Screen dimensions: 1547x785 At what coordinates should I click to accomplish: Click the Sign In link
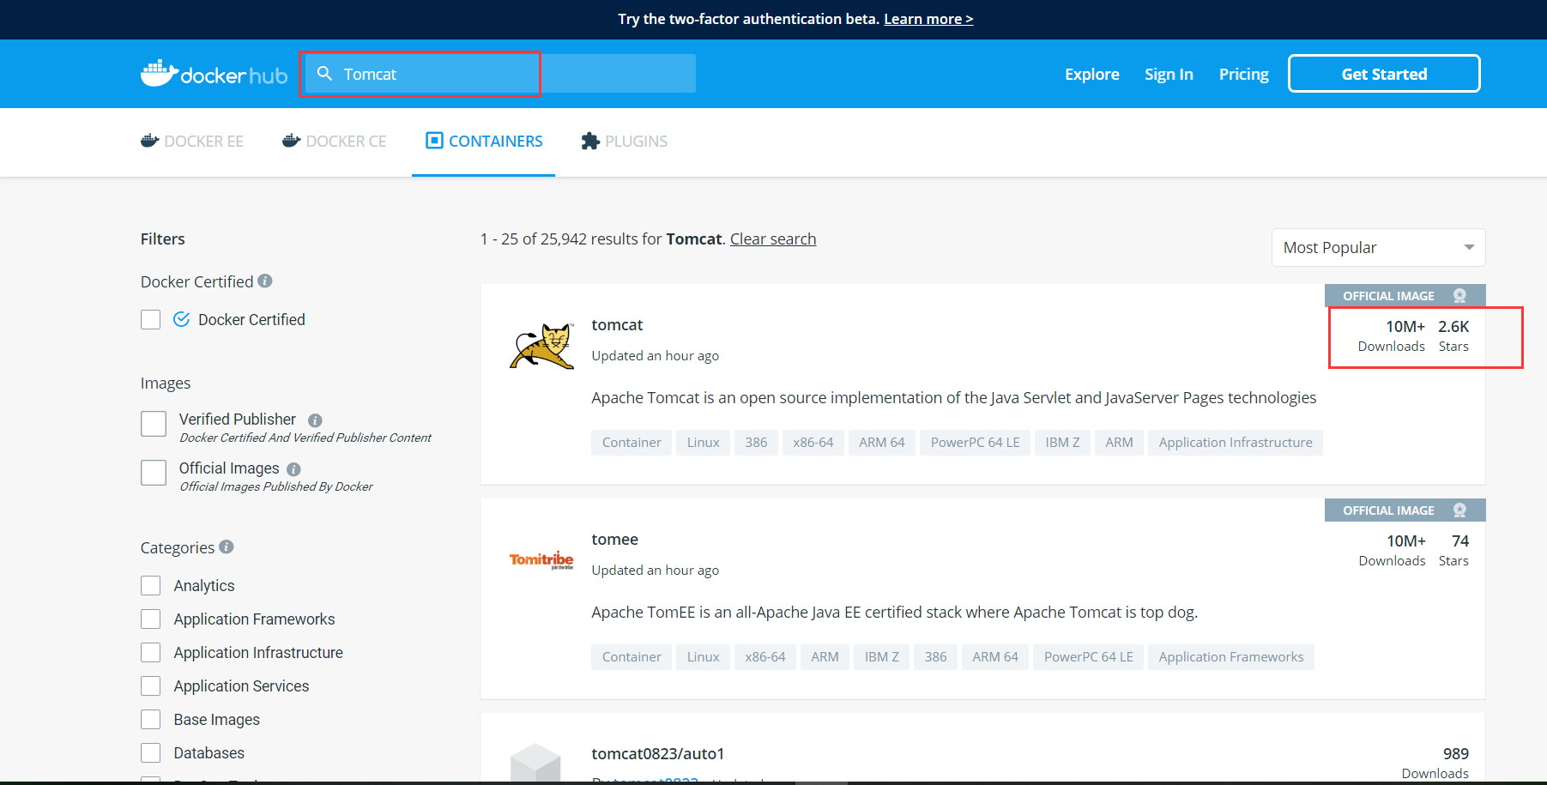click(x=1169, y=74)
